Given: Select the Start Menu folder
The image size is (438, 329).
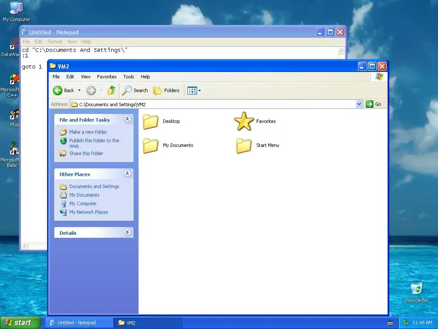Looking at the screenshot, I should point(257,145).
